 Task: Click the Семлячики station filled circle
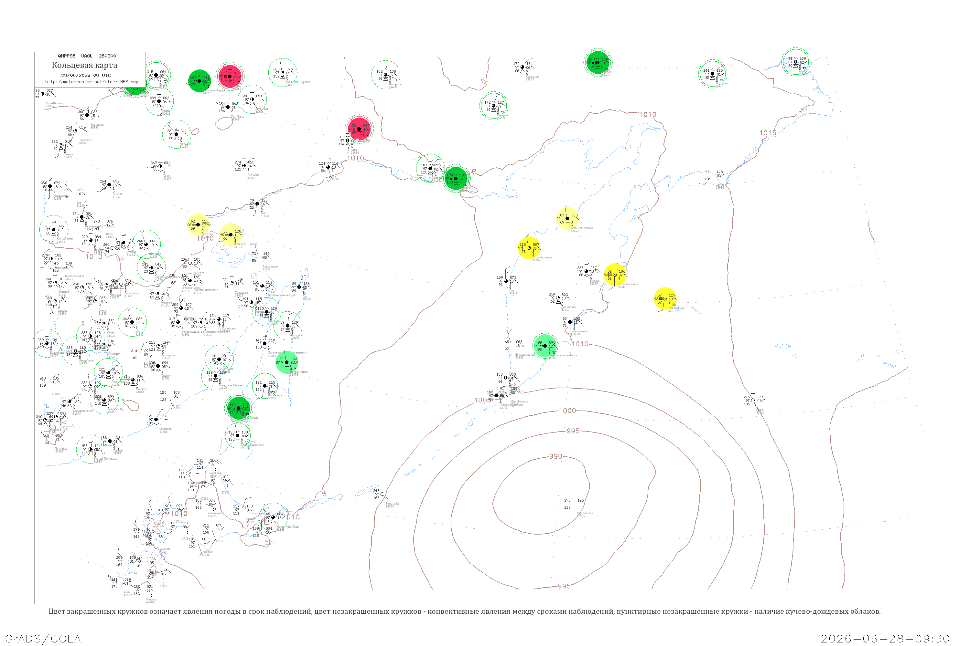(x=570, y=322)
